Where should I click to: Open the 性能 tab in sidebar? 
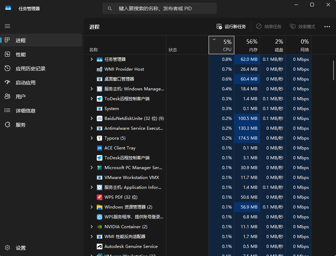pos(41,54)
